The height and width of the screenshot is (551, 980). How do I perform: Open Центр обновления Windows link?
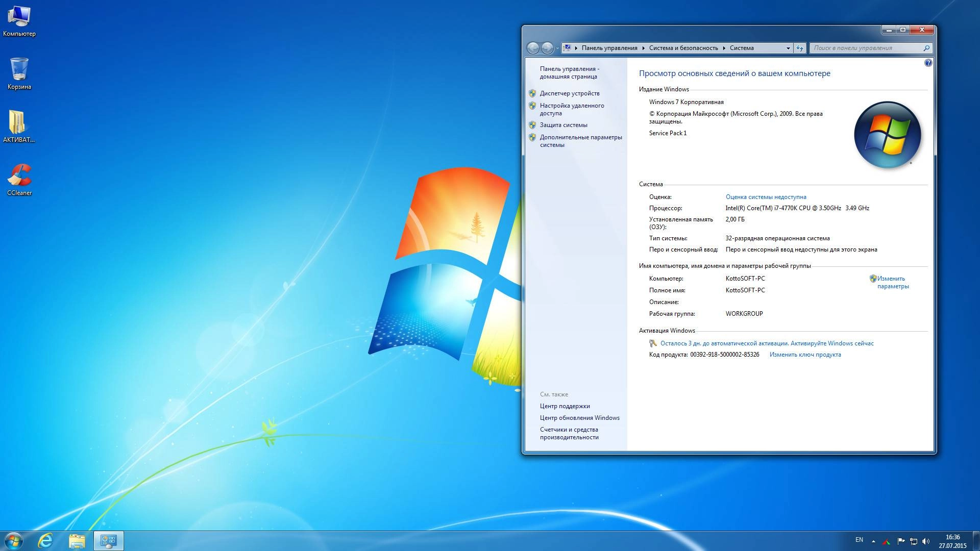pyautogui.click(x=579, y=418)
